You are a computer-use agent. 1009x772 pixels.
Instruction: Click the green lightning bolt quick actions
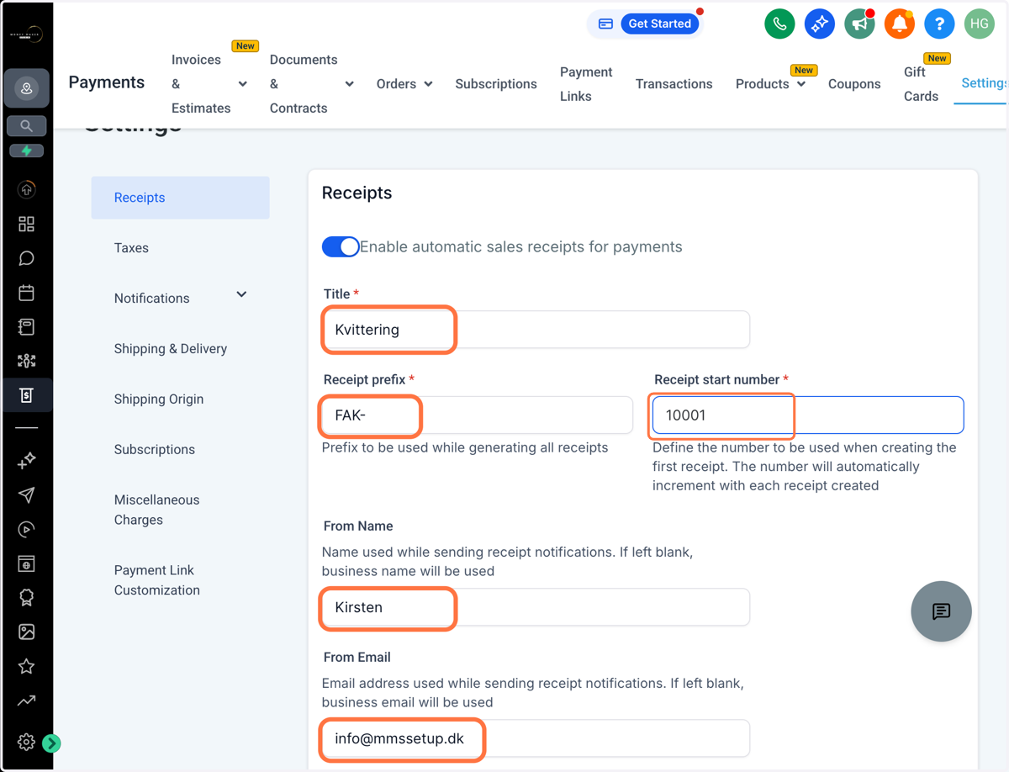pos(26,151)
